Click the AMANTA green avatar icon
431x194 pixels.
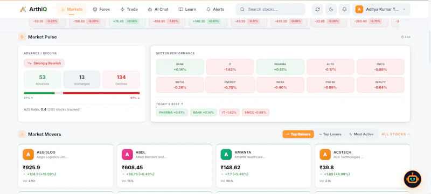pos(226,155)
